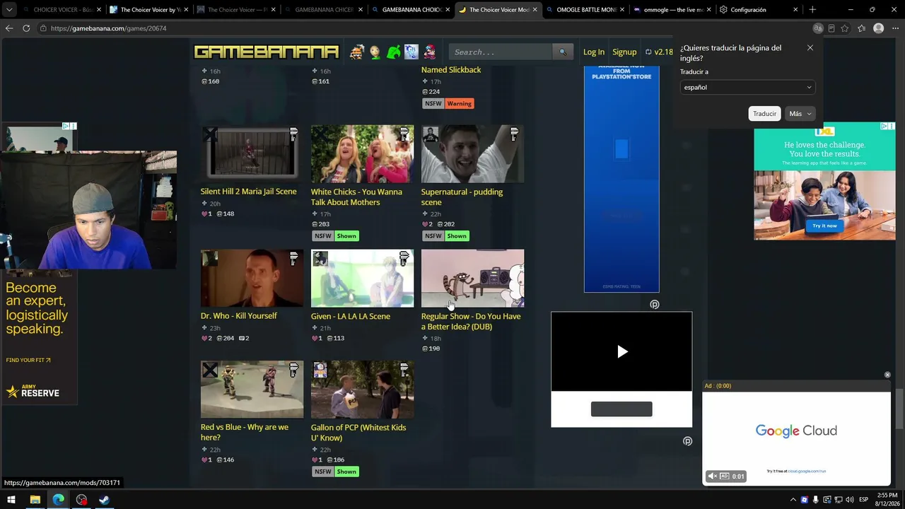Open Given - LA LA LA Scene link

coord(351,316)
